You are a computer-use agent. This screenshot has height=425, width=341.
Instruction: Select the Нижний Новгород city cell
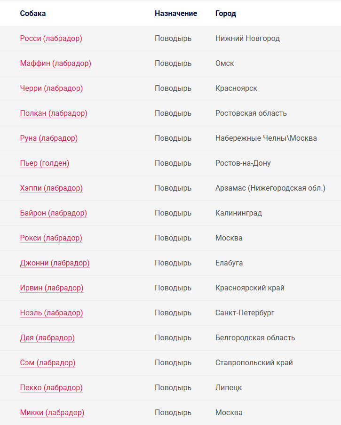(247, 39)
